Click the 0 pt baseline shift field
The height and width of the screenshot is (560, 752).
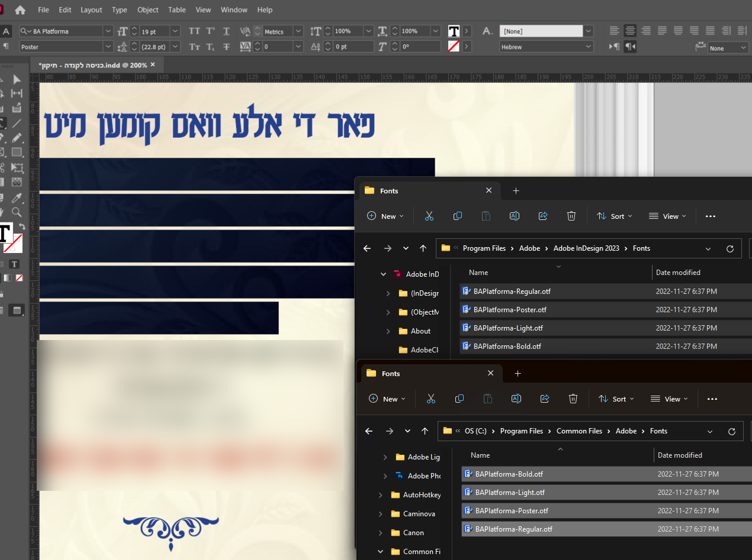(352, 47)
